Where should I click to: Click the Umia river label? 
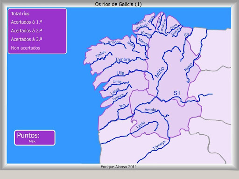(117, 82)
